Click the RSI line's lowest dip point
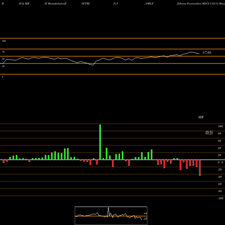This screenshot has width=225, height=225. point(93,65)
